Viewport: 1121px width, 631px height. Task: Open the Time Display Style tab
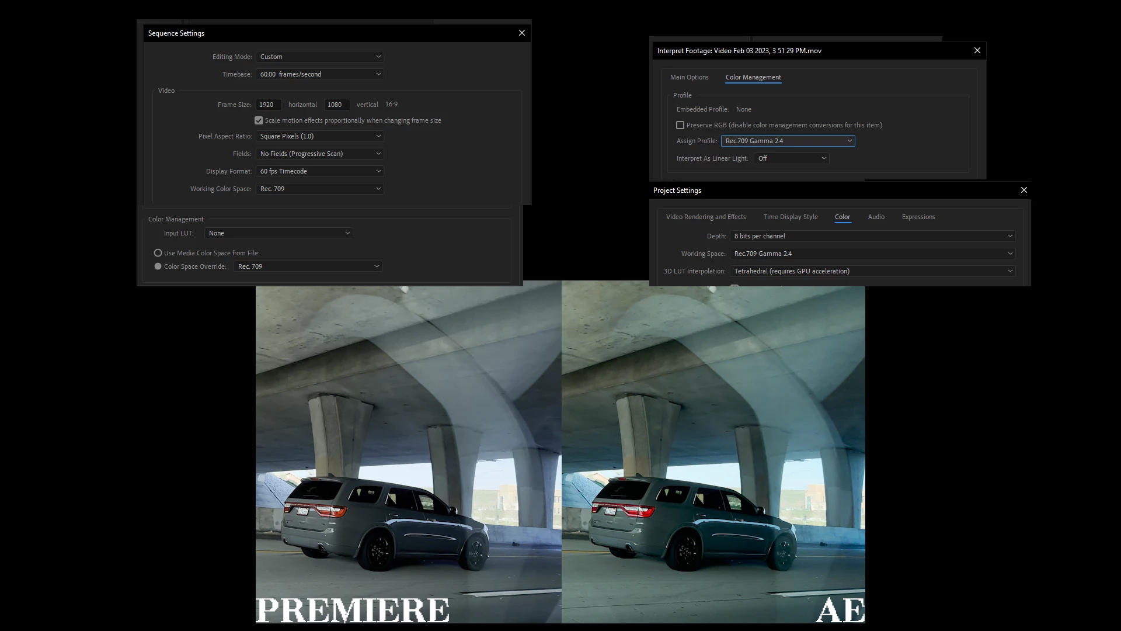click(x=790, y=217)
